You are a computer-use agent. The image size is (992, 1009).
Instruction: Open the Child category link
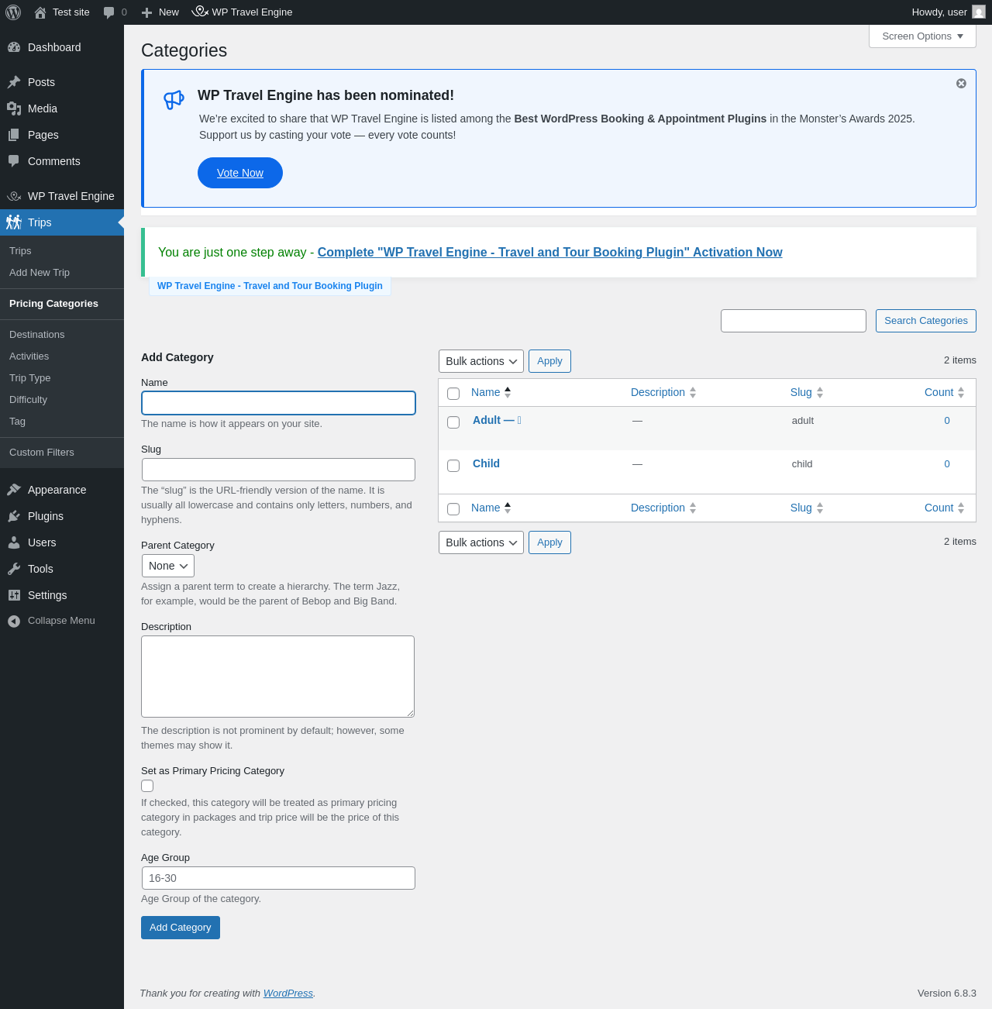[486, 463]
